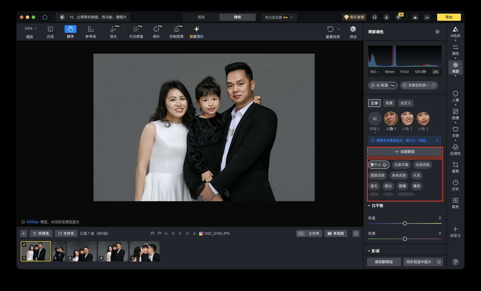Select the Spot Repair (污点修复) tool
The width and height of the screenshot is (481, 291).
pos(136,32)
